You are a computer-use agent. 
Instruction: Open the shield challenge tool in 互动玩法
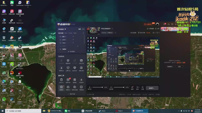pos(68,61)
